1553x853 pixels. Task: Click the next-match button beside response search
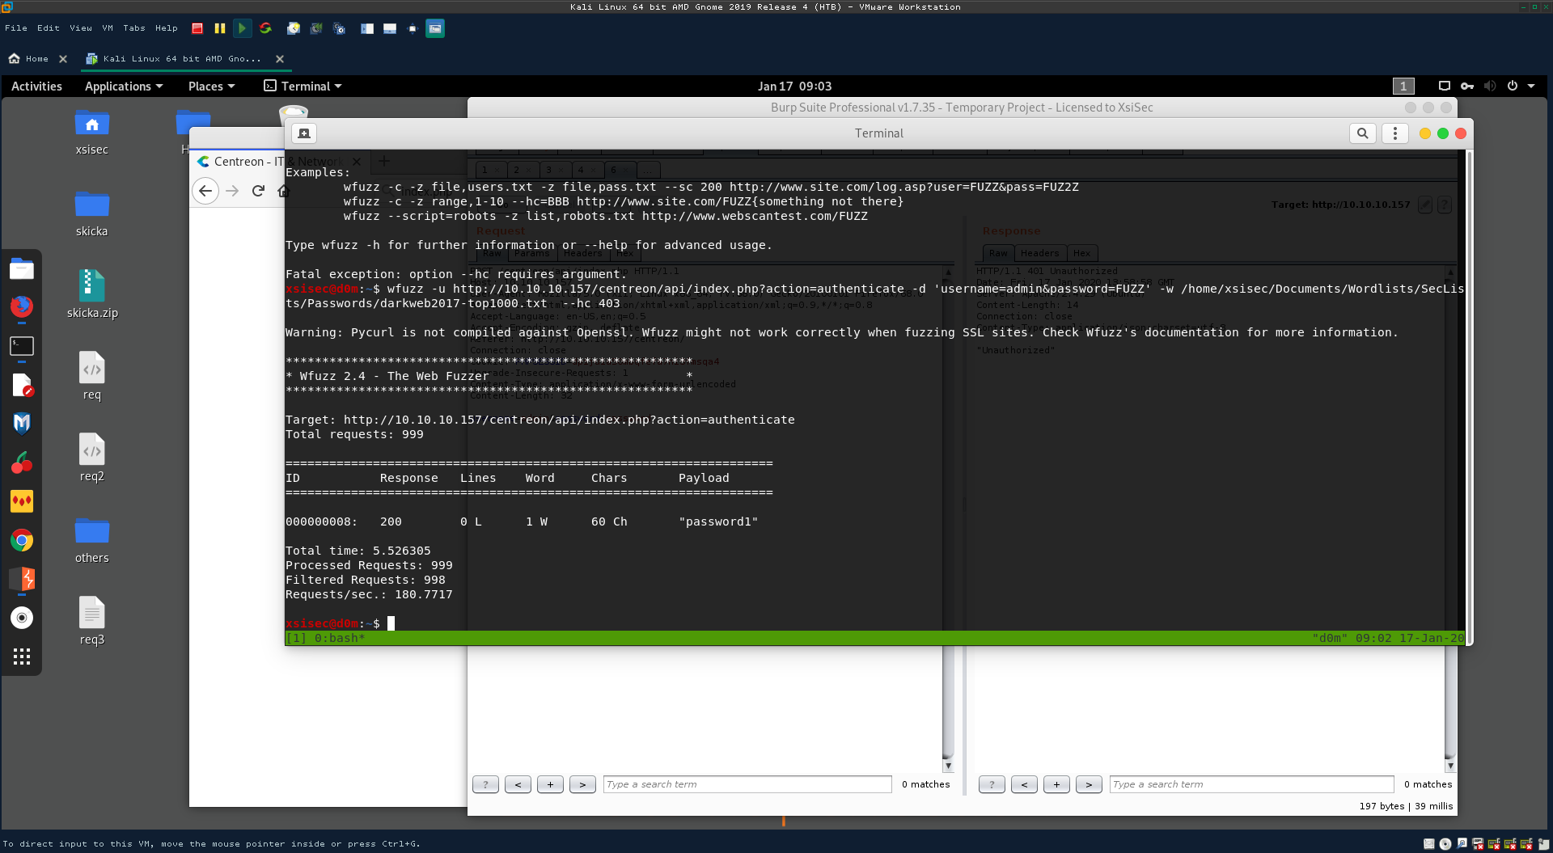click(x=1089, y=784)
